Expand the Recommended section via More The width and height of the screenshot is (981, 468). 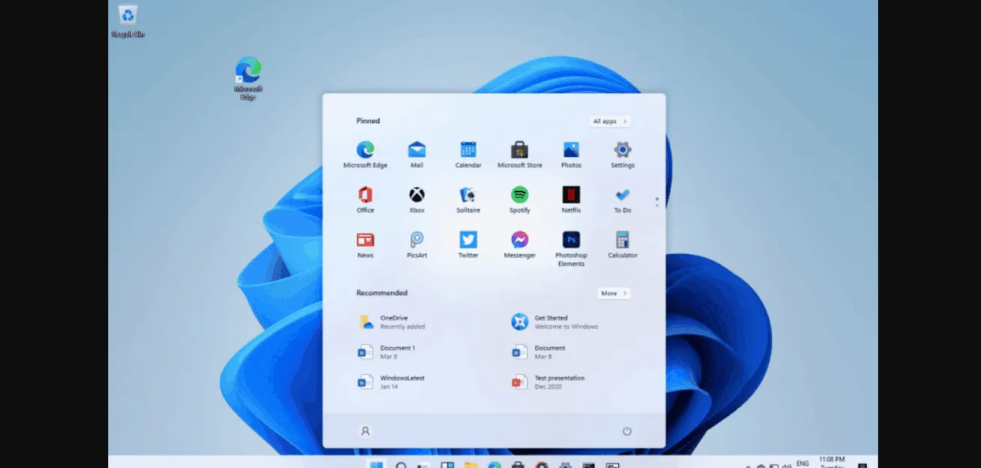pyautogui.click(x=613, y=293)
